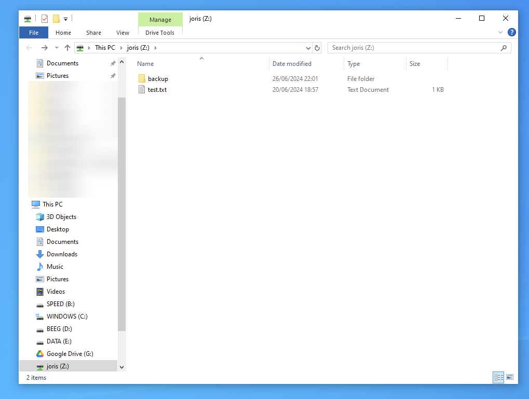Open the File menu
529x399 pixels.
(x=34, y=33)
